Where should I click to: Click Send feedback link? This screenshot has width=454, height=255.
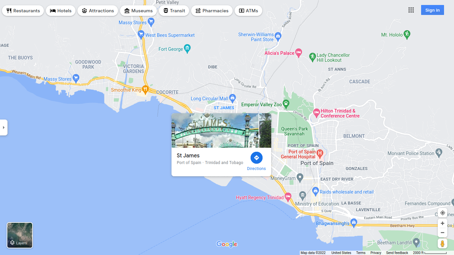click(397, 253)
